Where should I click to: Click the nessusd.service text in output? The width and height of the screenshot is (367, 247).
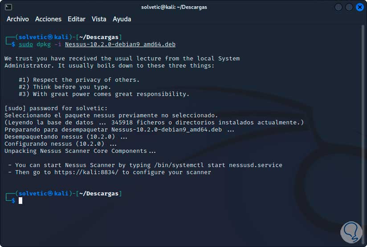click(256, 165)
